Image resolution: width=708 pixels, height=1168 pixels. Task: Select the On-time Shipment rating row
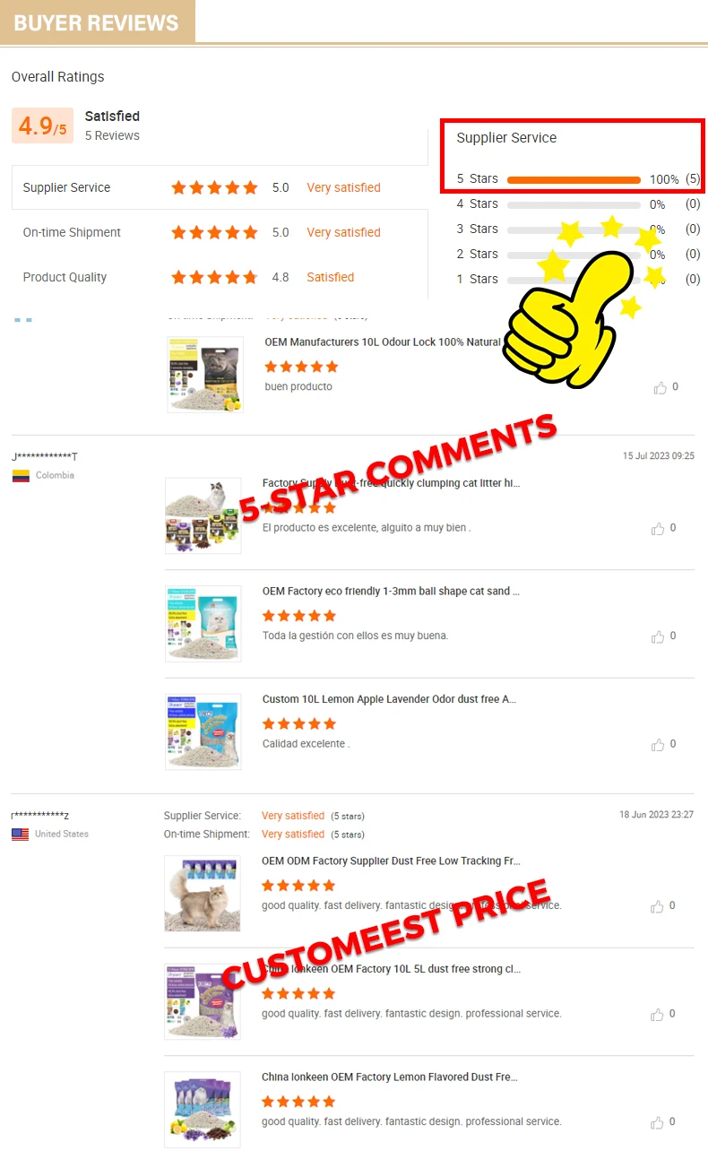pyautogui.click(x=220, y=232)
